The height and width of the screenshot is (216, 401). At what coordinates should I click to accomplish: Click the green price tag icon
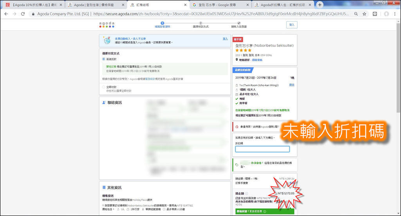point(237,165)
